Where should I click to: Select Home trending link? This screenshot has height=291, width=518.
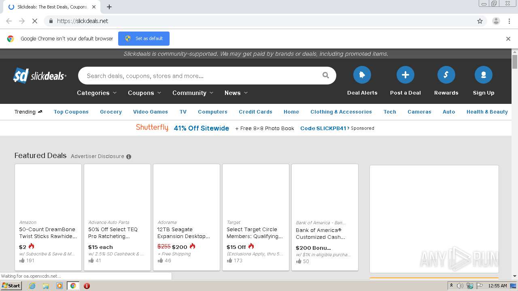pos(291,112)
